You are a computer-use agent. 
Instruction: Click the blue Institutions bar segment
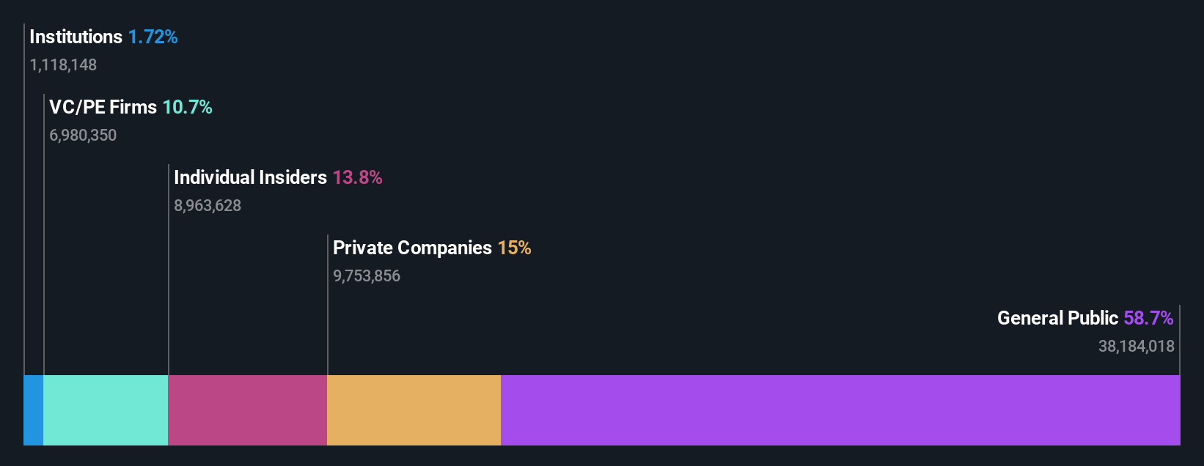(x=34, y=410)
